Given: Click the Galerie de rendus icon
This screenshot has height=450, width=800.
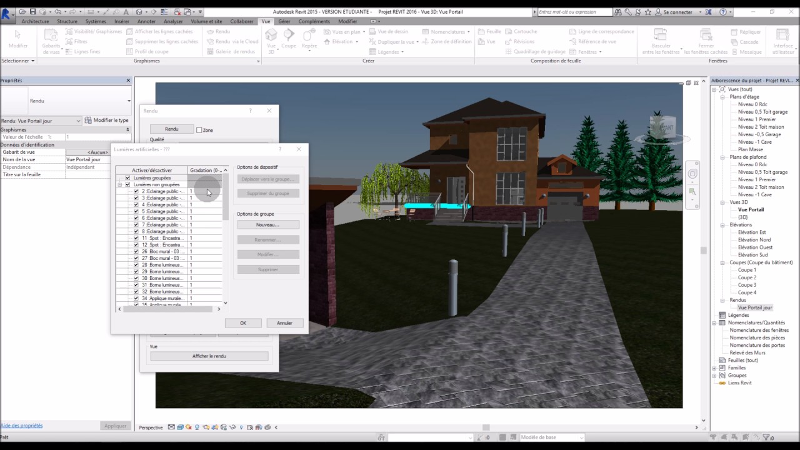Looking at the screenshot, I should pyautogui.click(x=211, y=52).
